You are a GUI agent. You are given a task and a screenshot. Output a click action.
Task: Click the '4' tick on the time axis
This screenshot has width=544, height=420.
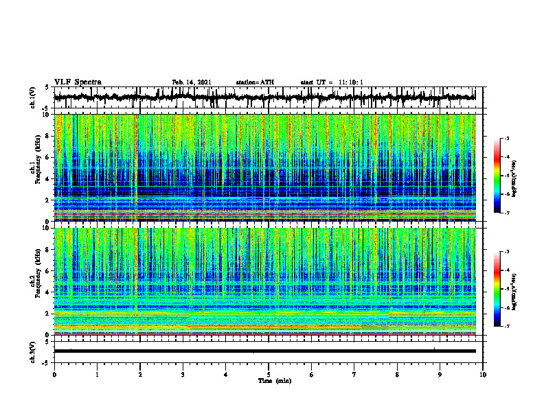coord(225,375)
